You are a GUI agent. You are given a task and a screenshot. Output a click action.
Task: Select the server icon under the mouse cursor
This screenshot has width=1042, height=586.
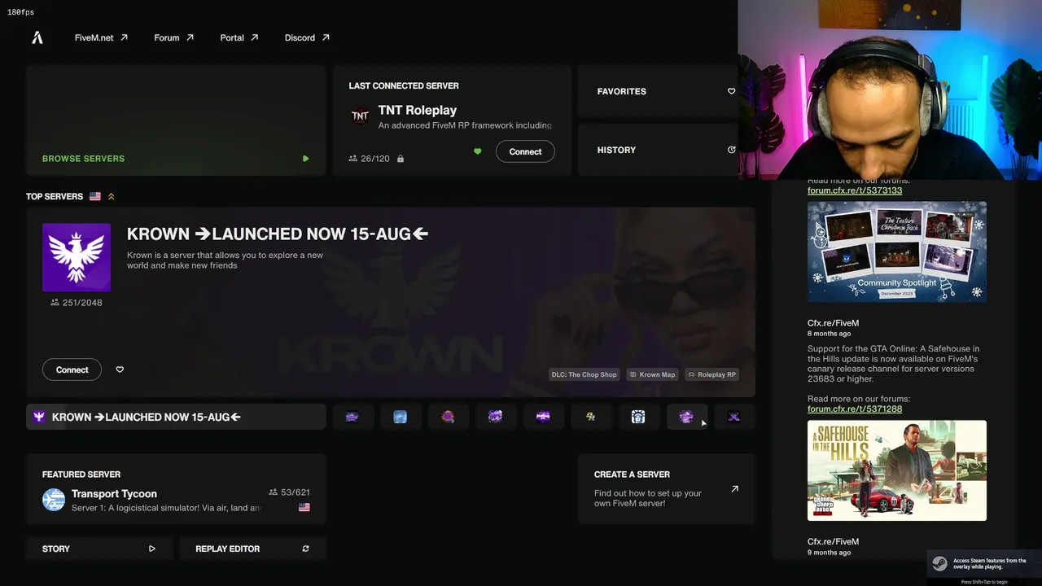click(686, 417)
